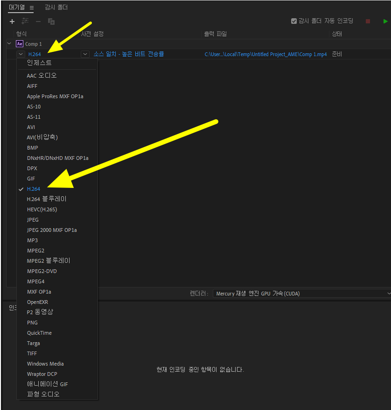Select H.264 블루레이 format
Screen dimensions: 391x410
click(57, 199)
